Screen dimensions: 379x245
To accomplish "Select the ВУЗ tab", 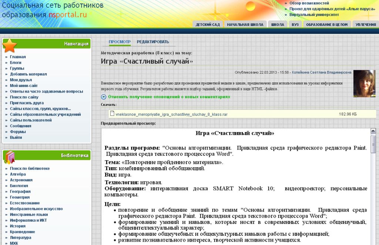I will 295,24.
